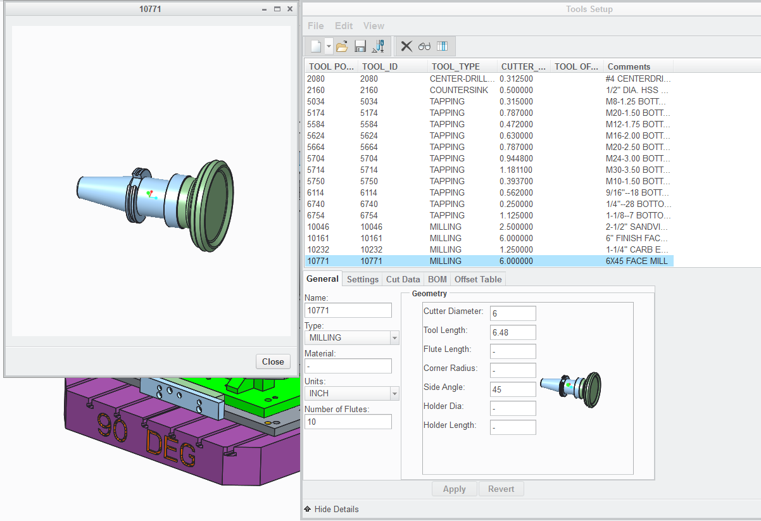Click the Side Angle field
The width and height of the screenshot is (761, 521).
513,389
